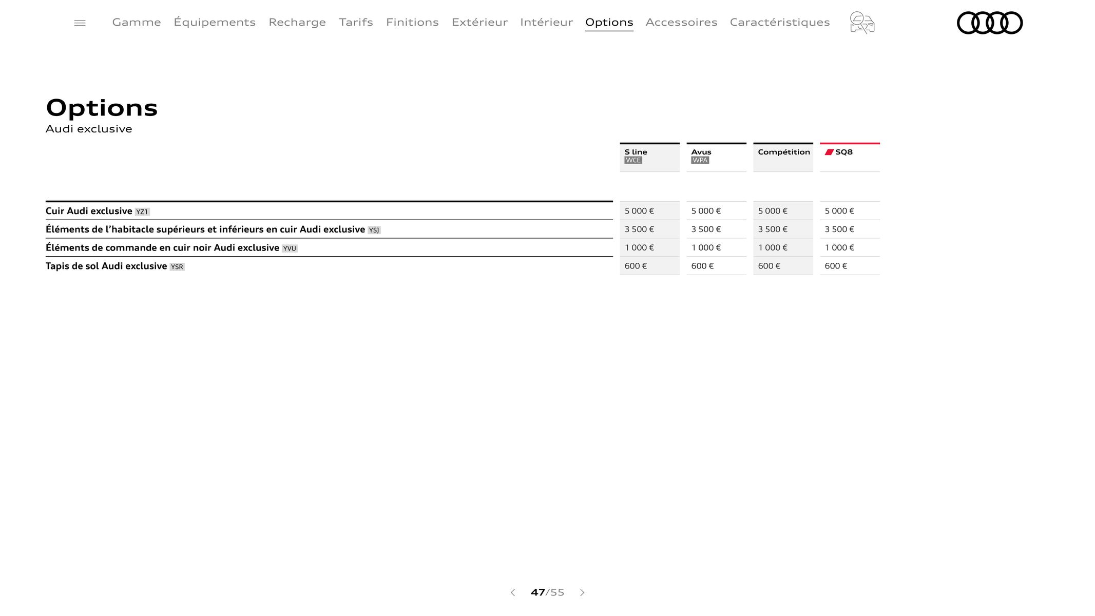Click 5 000 € price under SQ8
The height and width of the screenshot is (616, 1095).
[839, 211]
